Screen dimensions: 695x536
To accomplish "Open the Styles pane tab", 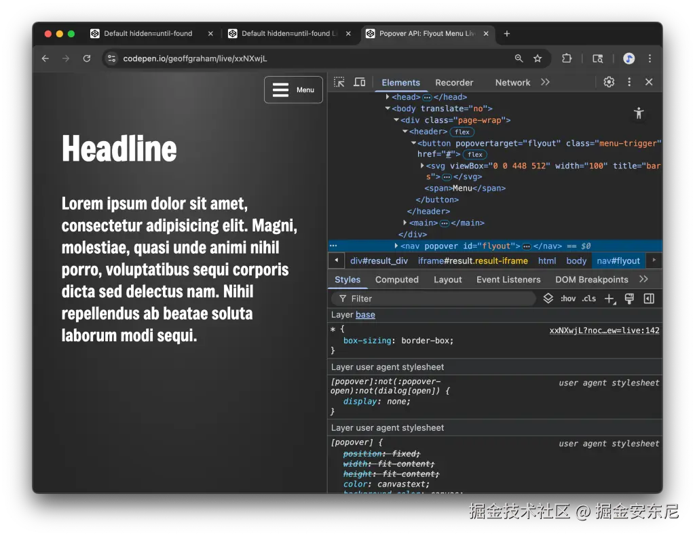I will [347, 280].
